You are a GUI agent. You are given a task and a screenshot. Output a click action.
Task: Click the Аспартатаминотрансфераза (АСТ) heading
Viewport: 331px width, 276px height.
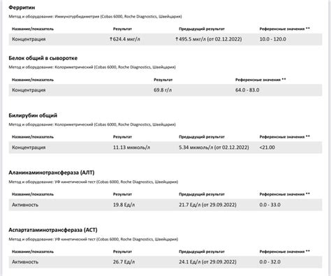53,230
